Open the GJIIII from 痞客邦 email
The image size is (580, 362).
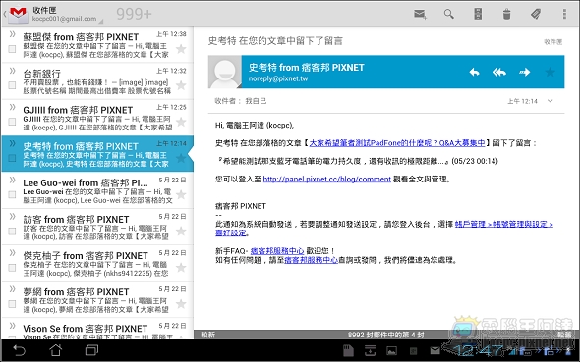point(97,118)
